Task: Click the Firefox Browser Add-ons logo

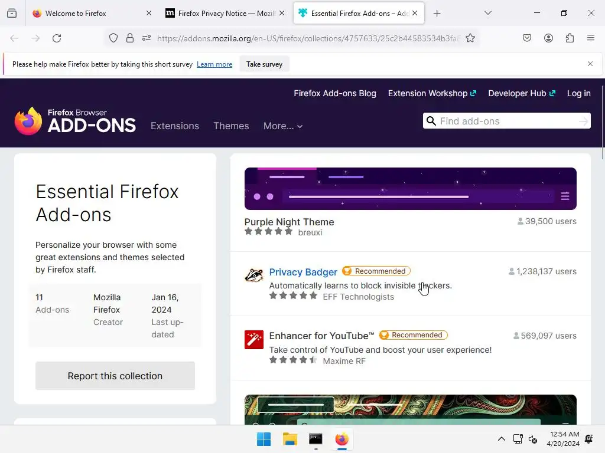Action: point(75,121)
